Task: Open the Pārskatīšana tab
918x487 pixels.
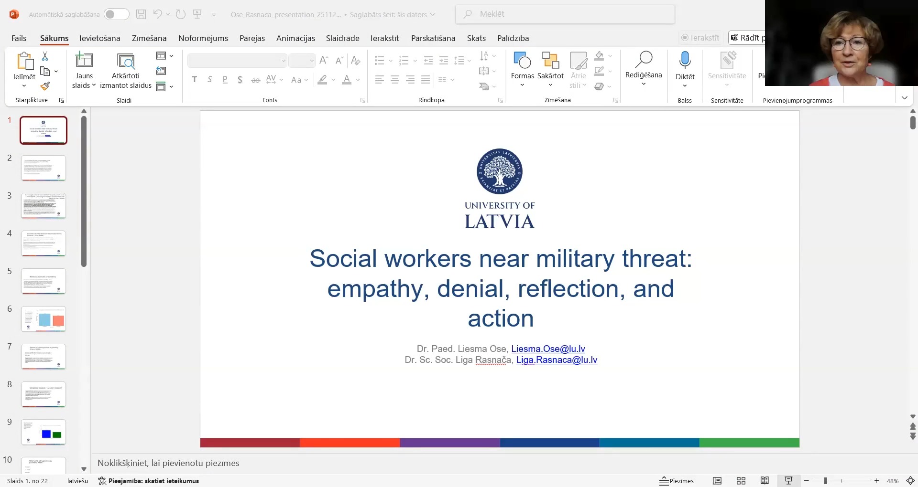Action: pos(433,38)
